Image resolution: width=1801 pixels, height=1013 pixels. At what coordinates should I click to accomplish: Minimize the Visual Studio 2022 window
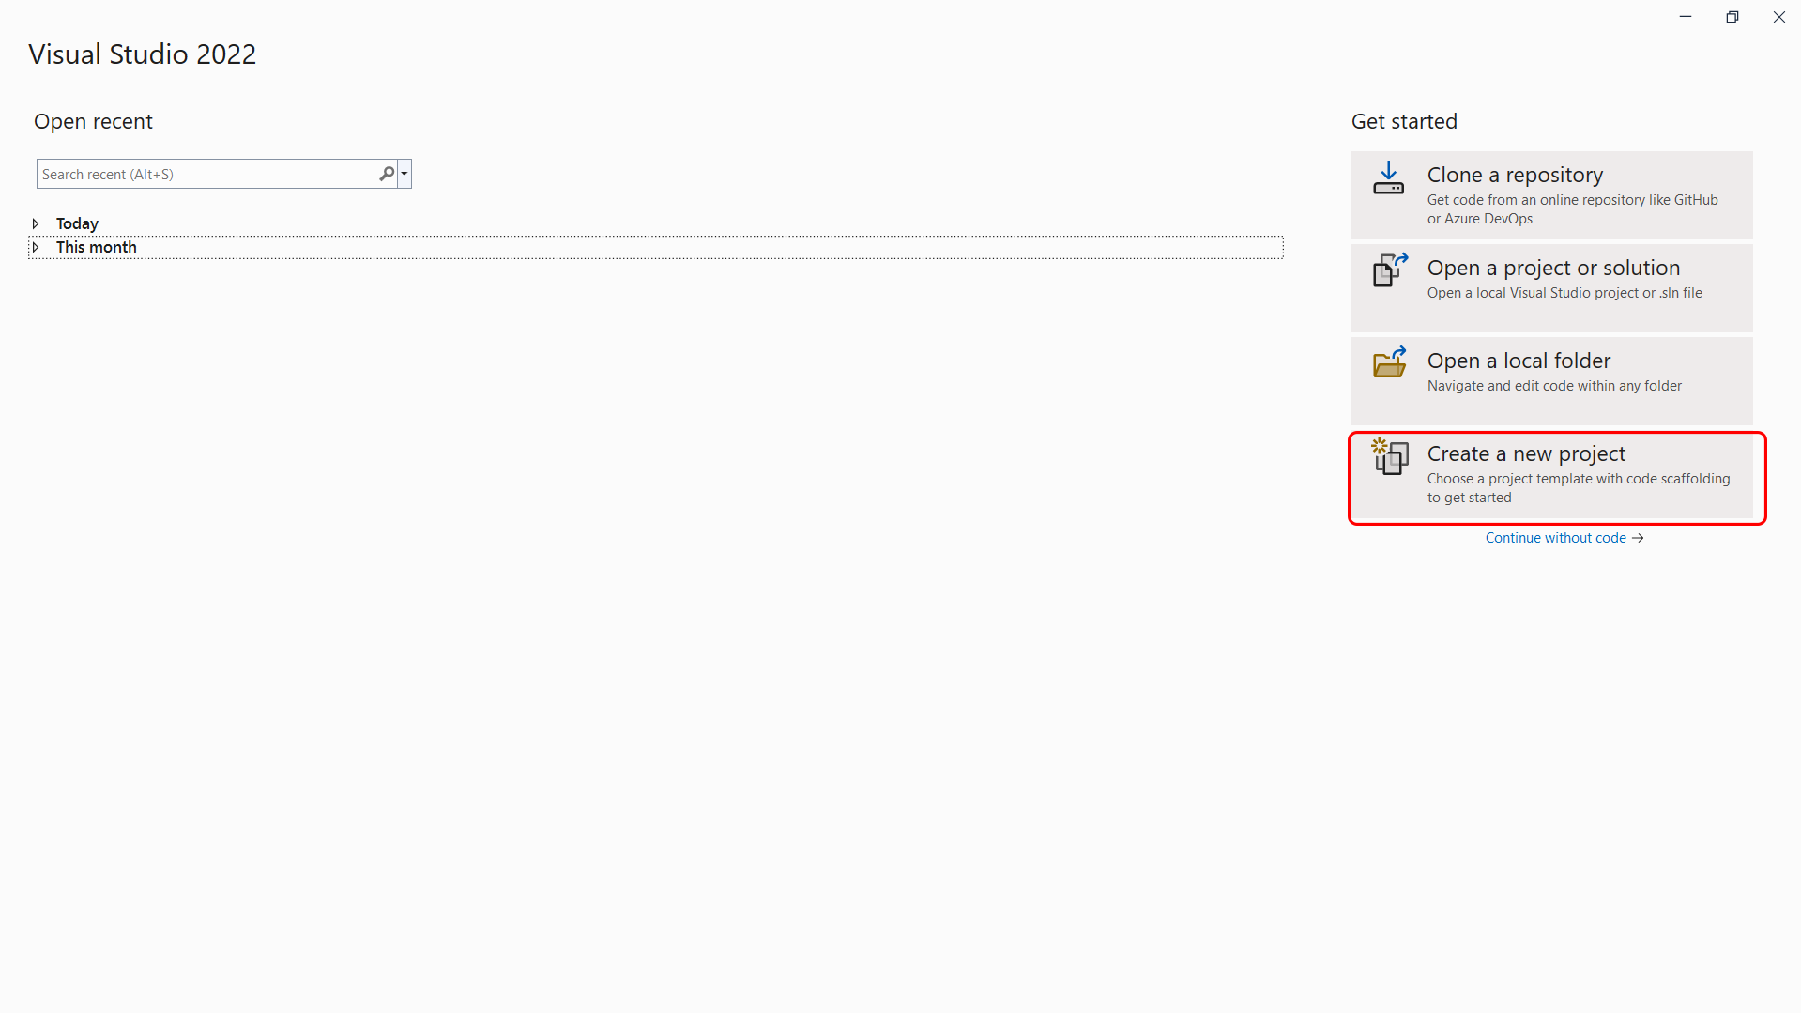[x=1686, y=17]
